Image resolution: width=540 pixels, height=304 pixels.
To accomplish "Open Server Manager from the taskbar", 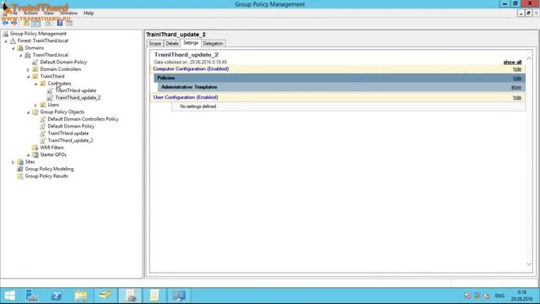I will point(32,296).
